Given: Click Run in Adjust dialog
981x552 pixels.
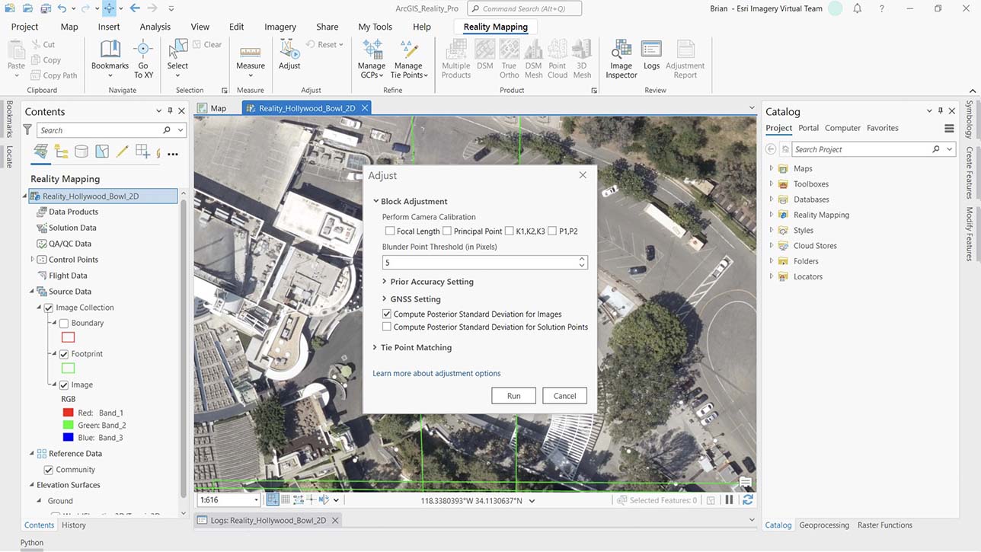Looking at the screenshot, I should pyautogui.click(x=514, y=396).
